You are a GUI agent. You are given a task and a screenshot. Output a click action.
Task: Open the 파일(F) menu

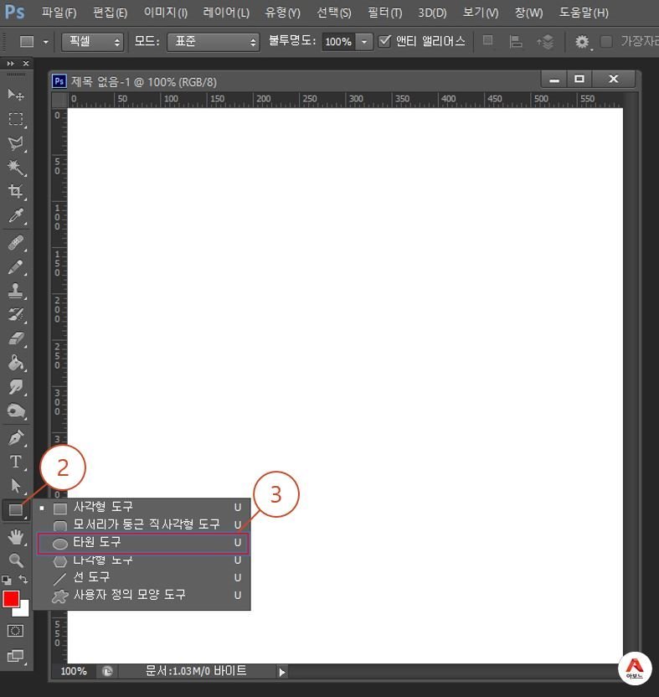coord(59,13)
